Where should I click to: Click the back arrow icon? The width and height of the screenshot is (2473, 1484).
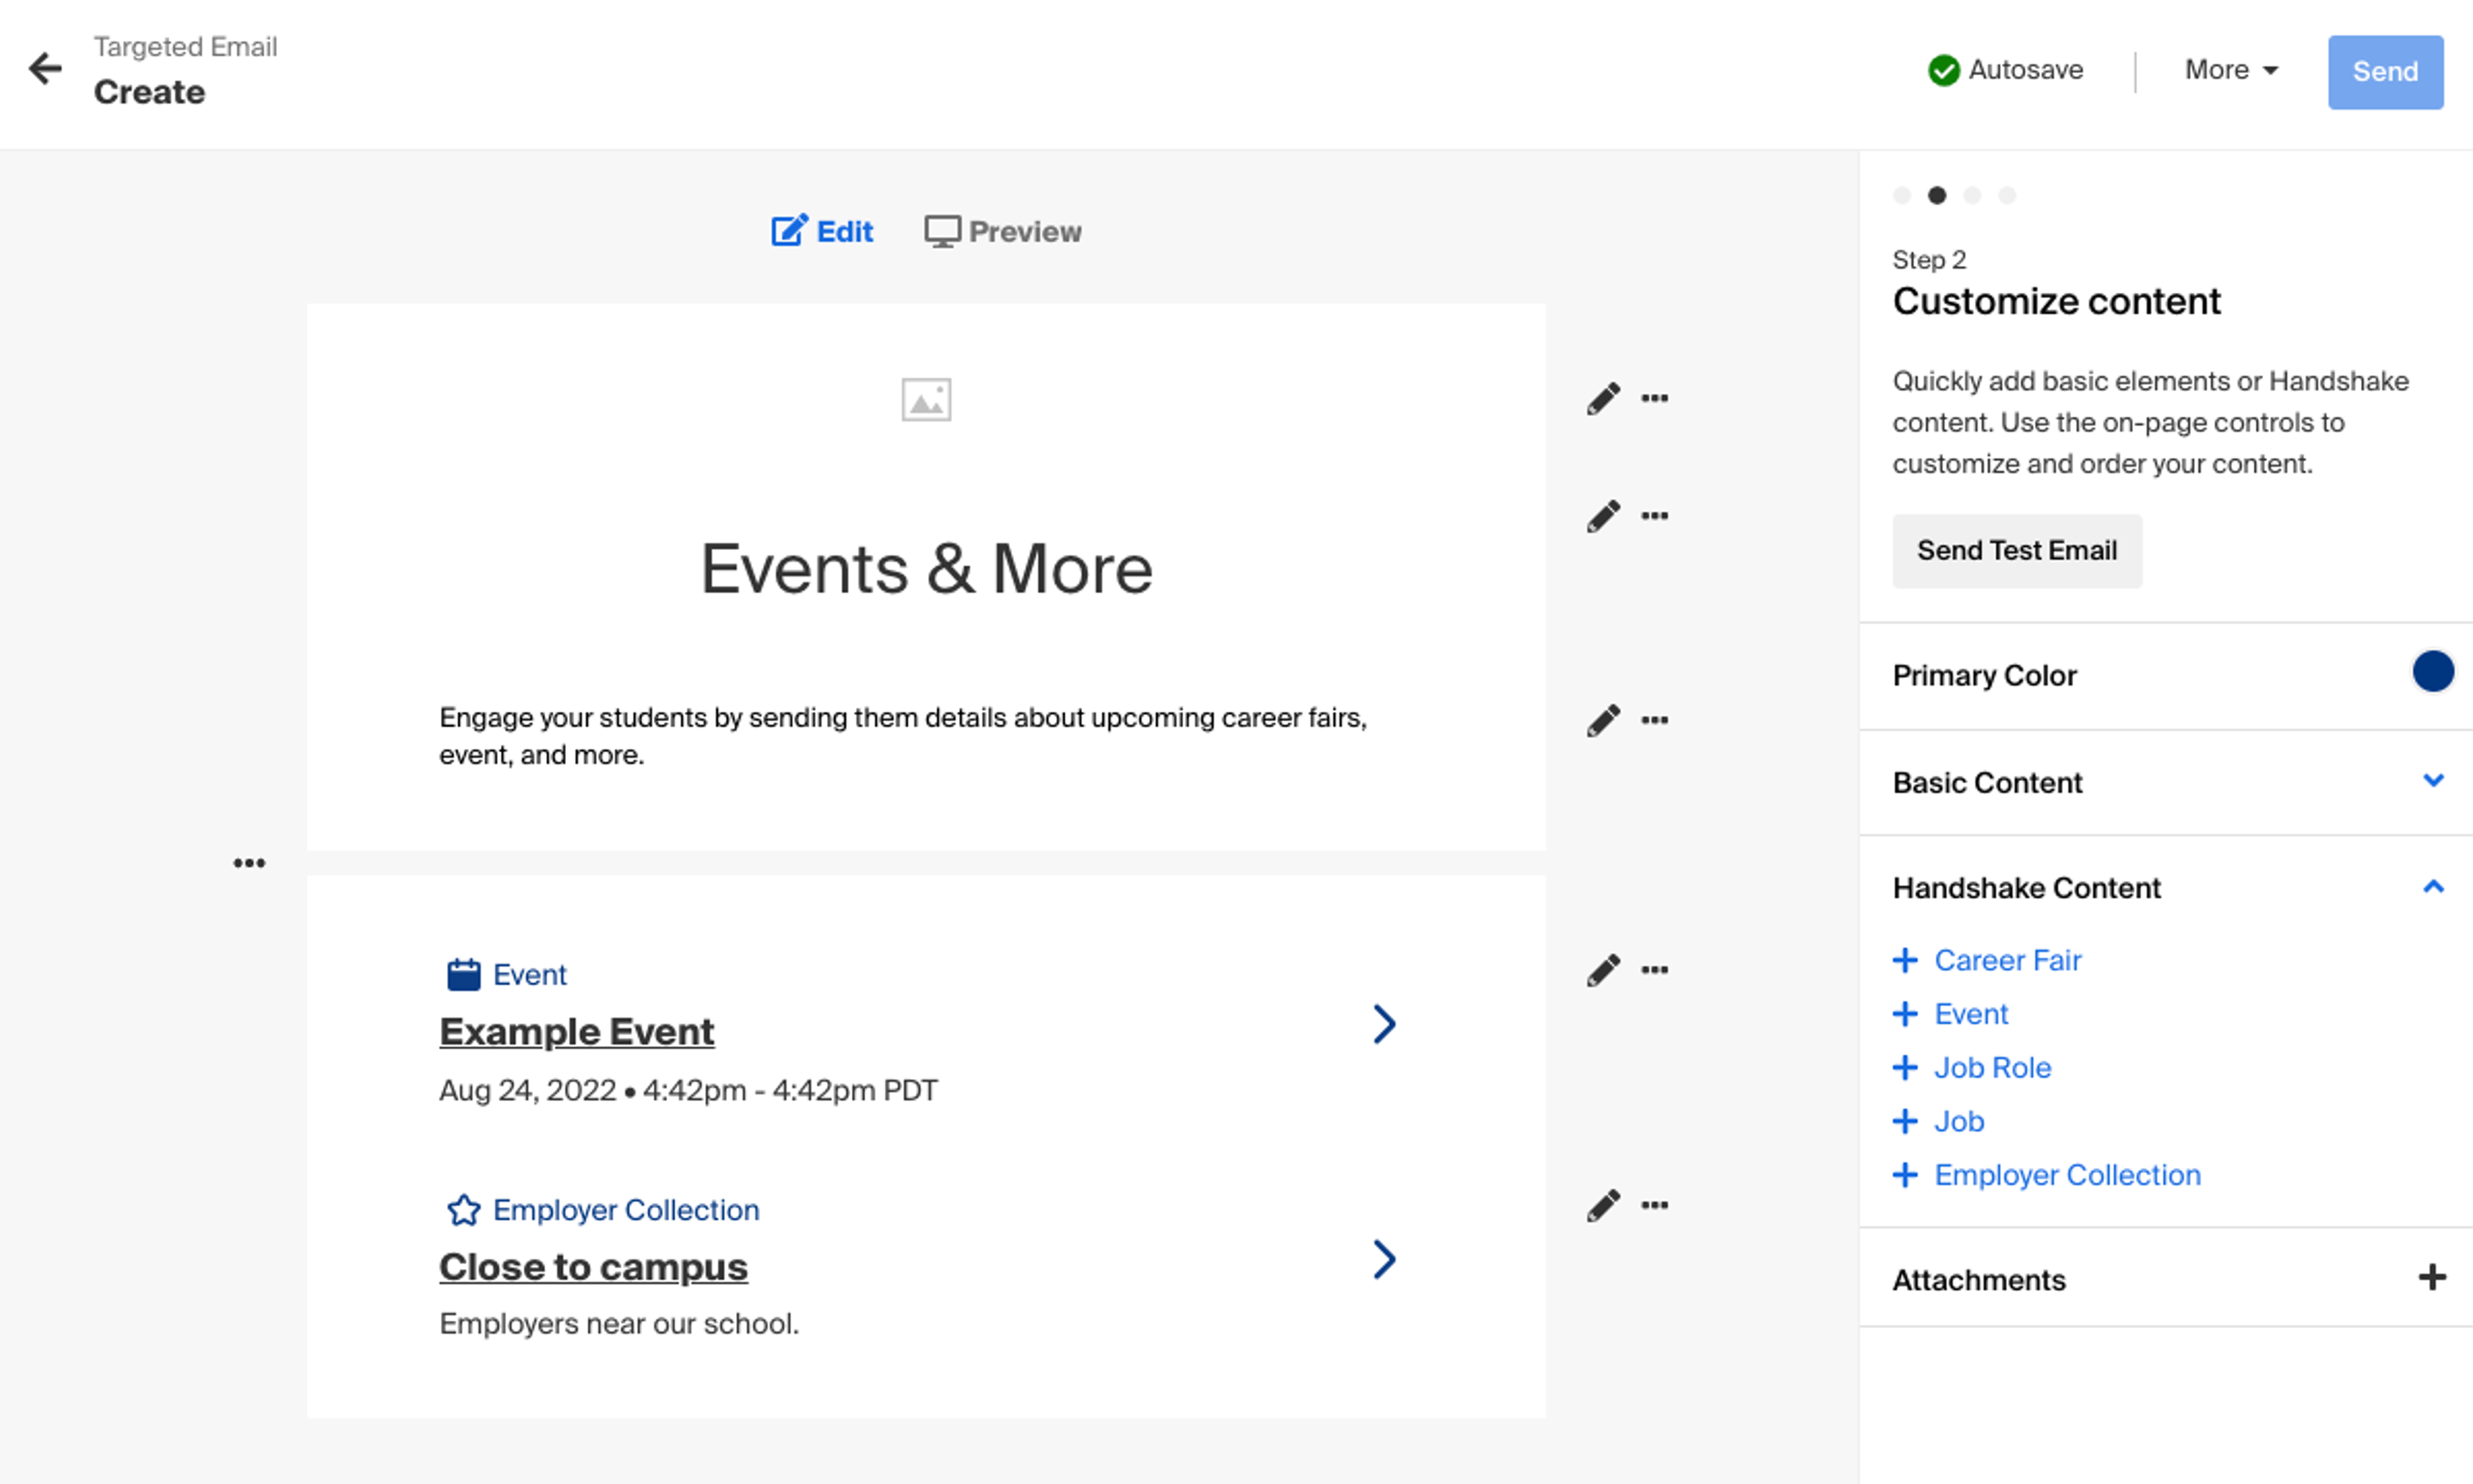click(x=45, y=69)
